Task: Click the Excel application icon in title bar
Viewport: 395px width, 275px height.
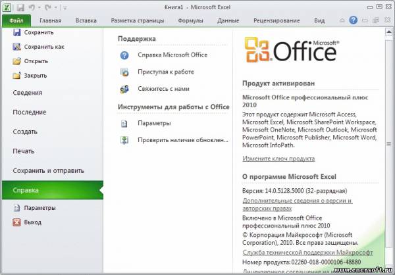Action: click(x=7, y=7)
